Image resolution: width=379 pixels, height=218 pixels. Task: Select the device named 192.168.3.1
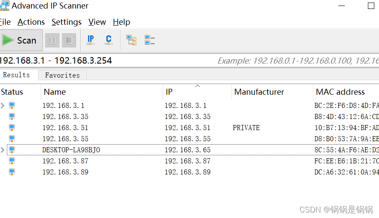(63, 105)
